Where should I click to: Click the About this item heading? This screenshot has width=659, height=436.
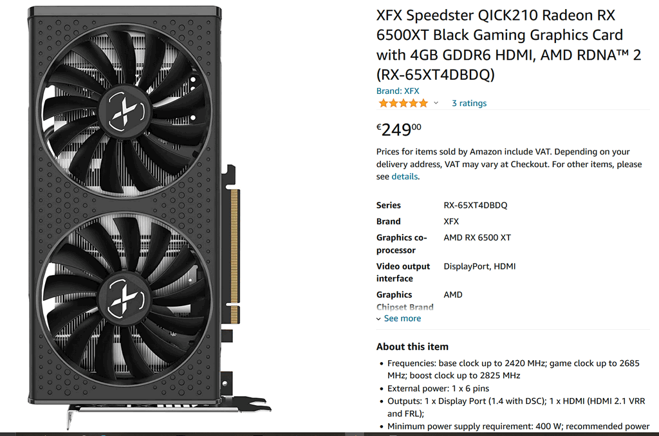[x=413, y=347]
